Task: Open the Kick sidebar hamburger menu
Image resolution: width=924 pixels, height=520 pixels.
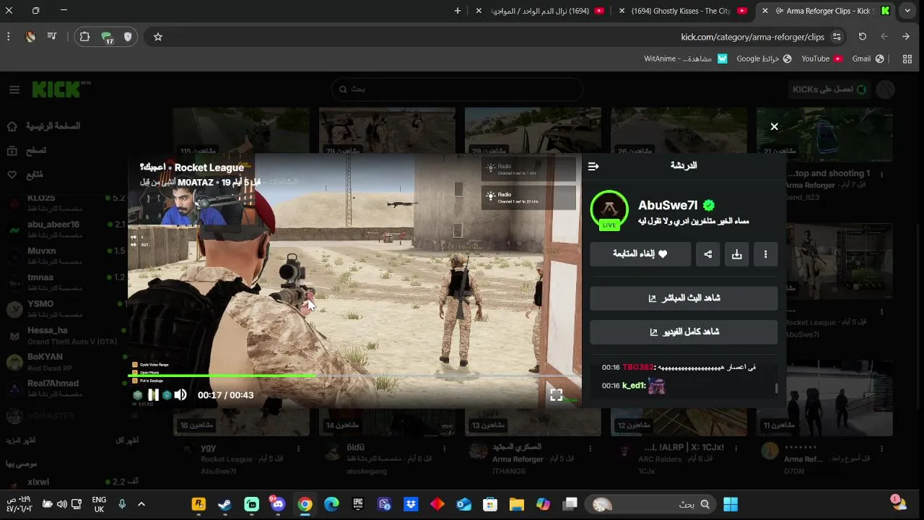Action: (x=14, y=90)
